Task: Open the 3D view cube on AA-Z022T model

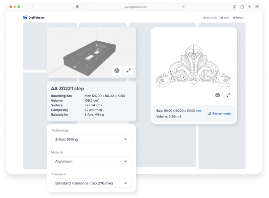Action: tap(117, 71)
